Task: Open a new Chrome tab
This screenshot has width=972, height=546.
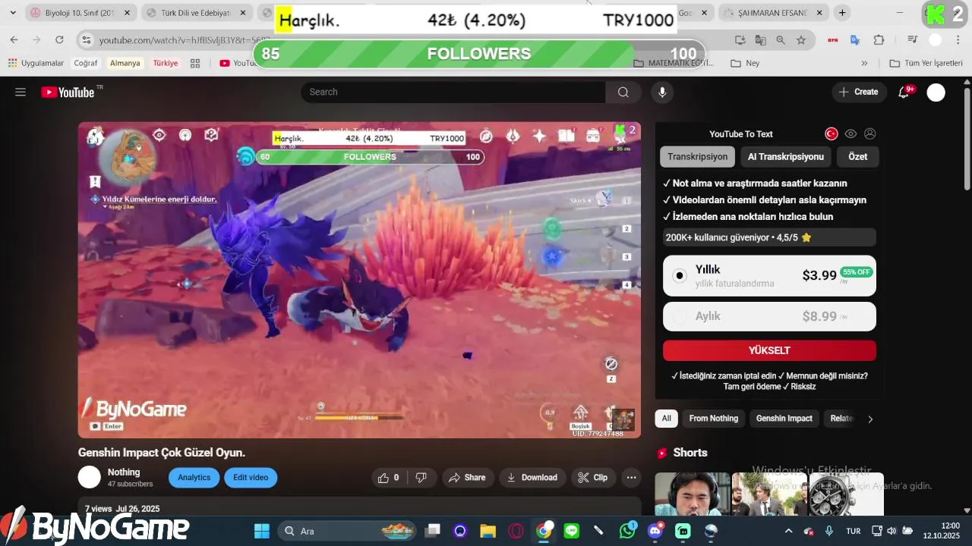Action: [x=842, y=13]
